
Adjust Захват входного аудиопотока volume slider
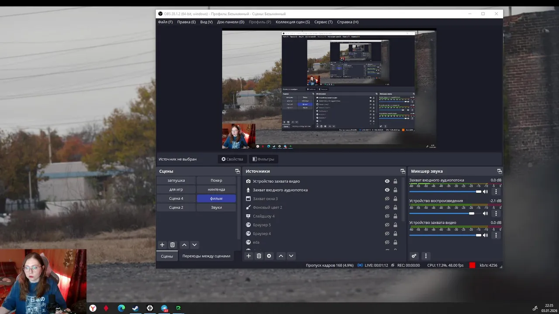pos(445,192)
